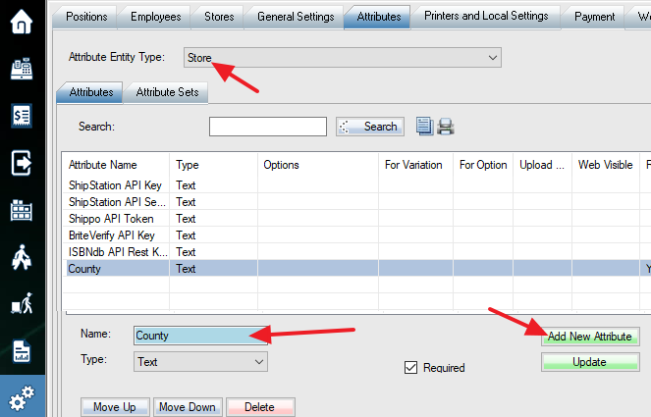The image size is (651, 417).
Task: Select the top-level Attributes tab
Action: tap(379, 17)
